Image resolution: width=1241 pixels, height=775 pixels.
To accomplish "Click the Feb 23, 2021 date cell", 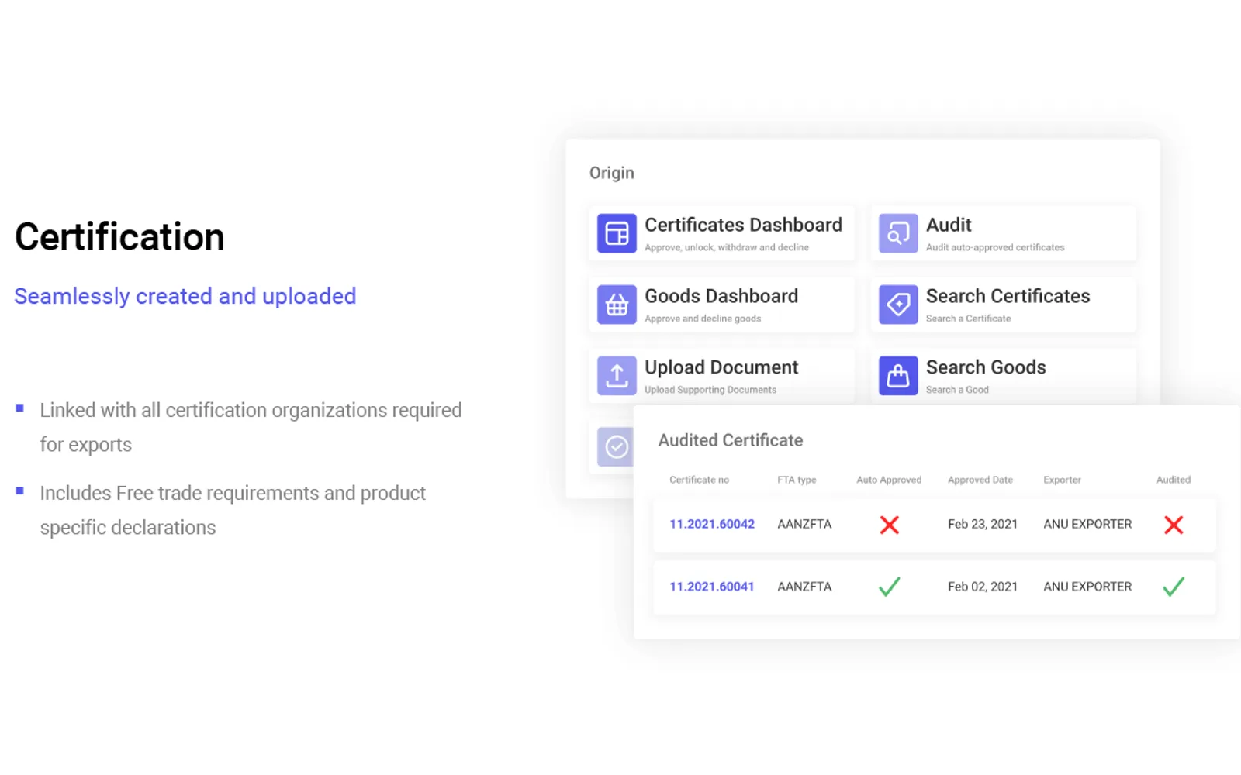I will coord(983,525).
